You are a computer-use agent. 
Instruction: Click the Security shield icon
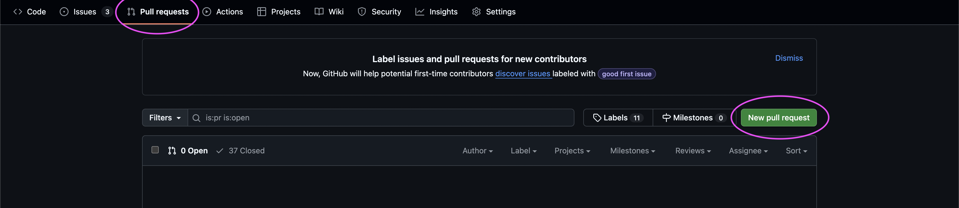click(x=362, y=12)
